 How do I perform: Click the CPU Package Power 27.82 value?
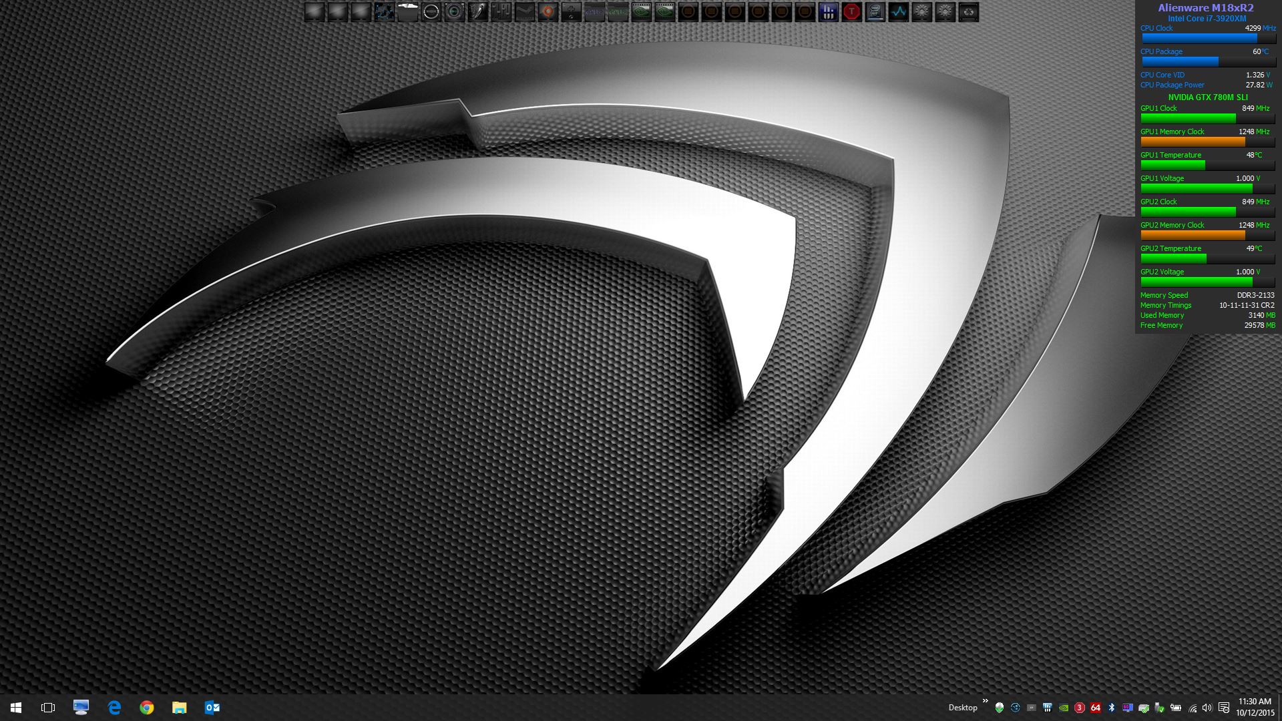coord(1255,85)
